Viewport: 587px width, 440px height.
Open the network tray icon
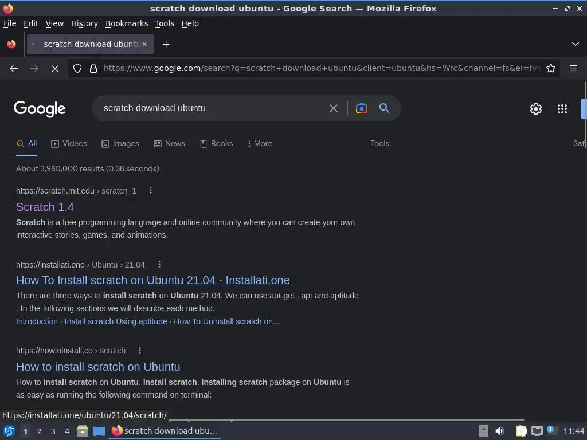tap(537, 431)
